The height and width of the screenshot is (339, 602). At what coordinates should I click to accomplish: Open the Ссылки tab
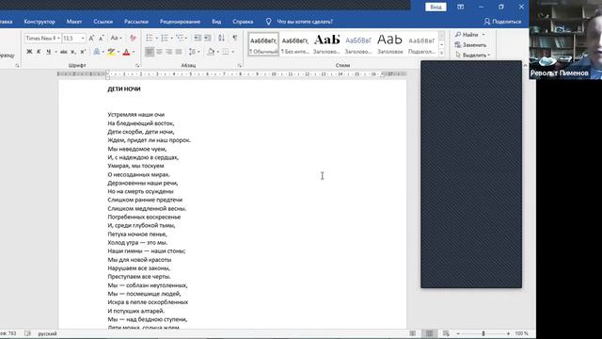(103, 22)
